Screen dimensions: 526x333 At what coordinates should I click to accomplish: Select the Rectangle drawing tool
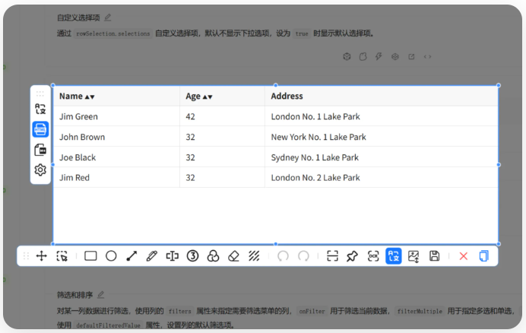click(90, 256)
